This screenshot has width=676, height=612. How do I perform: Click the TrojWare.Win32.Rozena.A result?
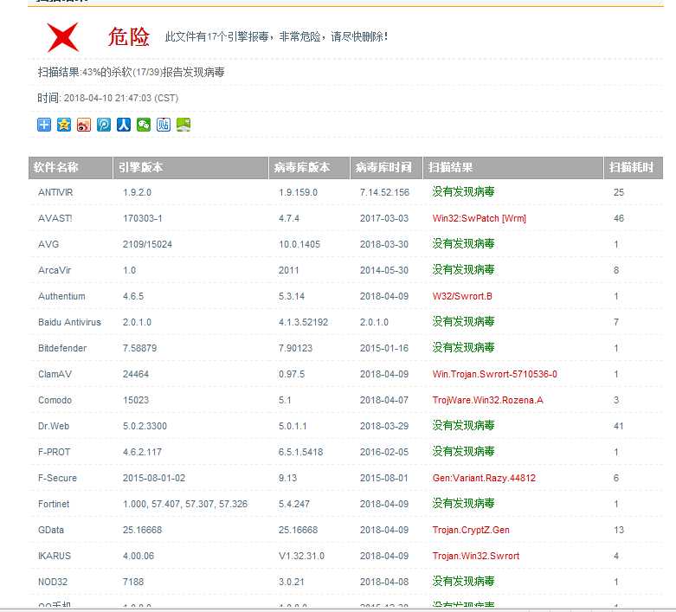(x=487, y=400)
